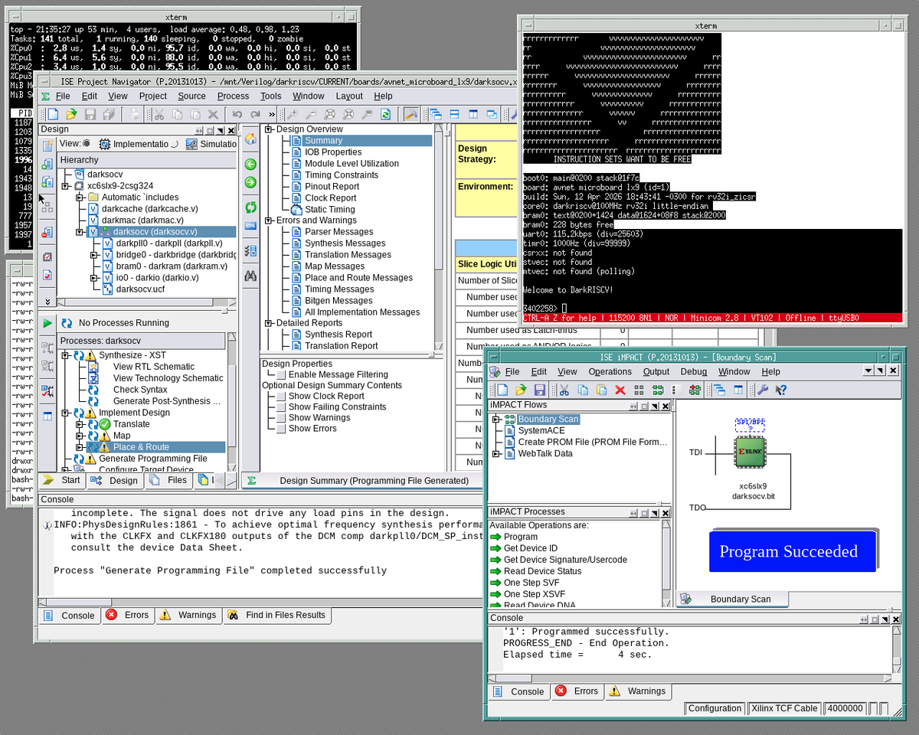Click the wrench Preferences icon in iMPACT toolbar

coord(763,390)
